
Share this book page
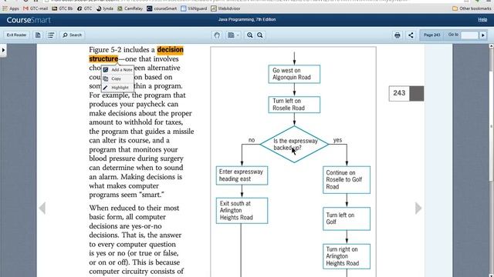pos(411,35)
